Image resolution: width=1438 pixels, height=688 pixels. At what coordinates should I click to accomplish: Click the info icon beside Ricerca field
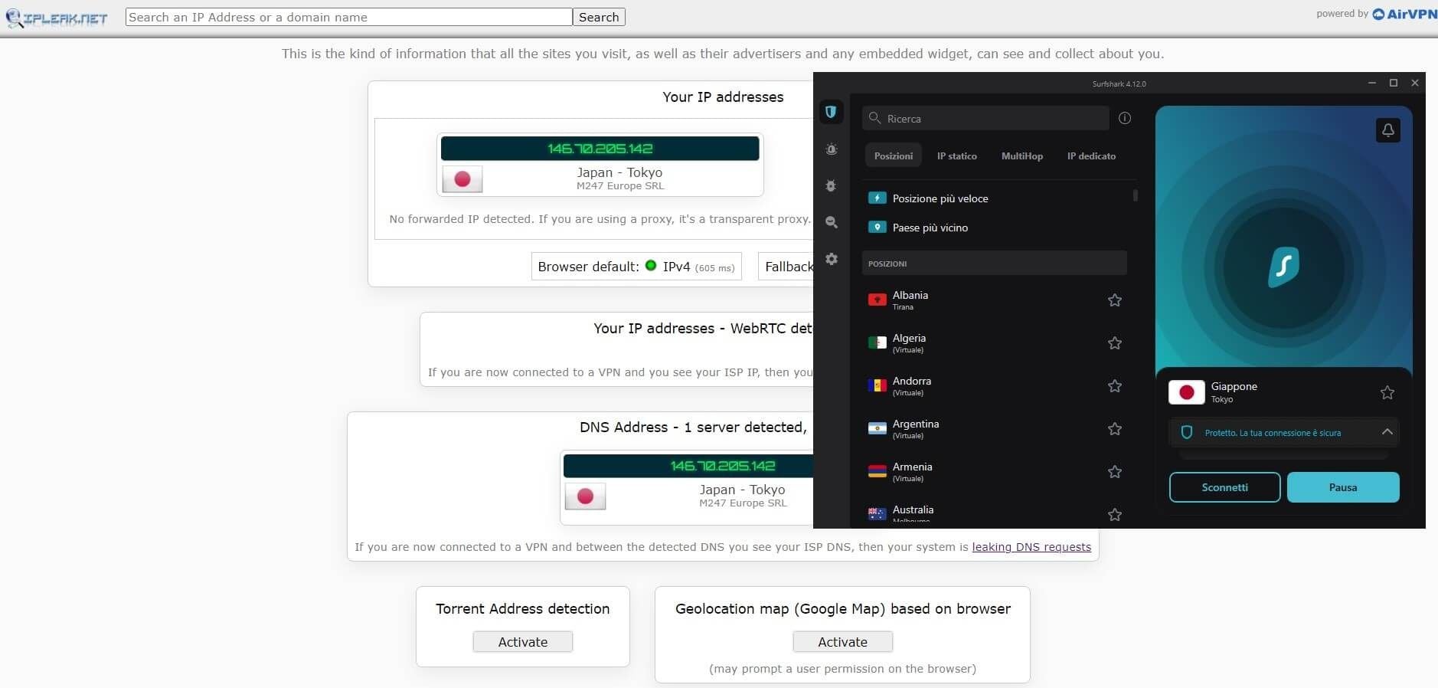[x=1124, y=118]
